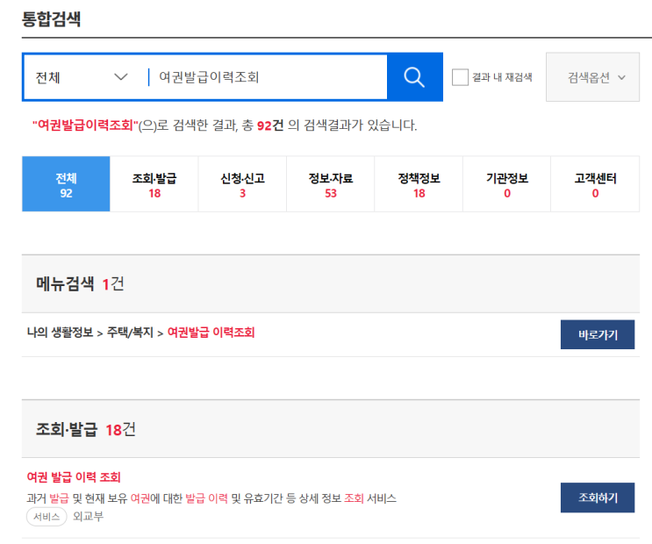Click the 주택/복지 breadcrumb text
652x544 pixels.
pyautogui.click(x=130, y=333)
